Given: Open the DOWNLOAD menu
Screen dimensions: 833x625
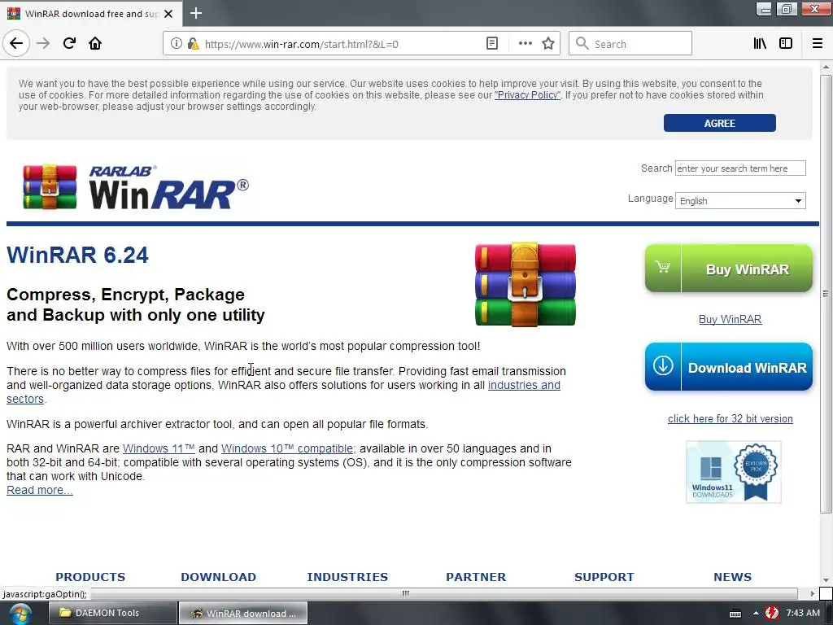Looking at the screenshot, I should click(x=218, y=577).
